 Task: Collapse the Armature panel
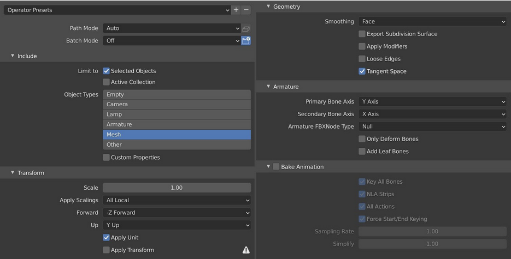coord(268,87)
